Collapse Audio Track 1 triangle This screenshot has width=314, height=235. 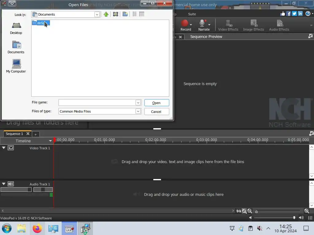pyautogui.click(x=4, y=184)
